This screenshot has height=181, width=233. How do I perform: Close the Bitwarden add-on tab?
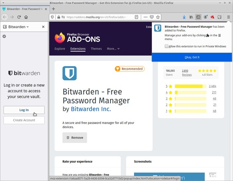point(46,9)
